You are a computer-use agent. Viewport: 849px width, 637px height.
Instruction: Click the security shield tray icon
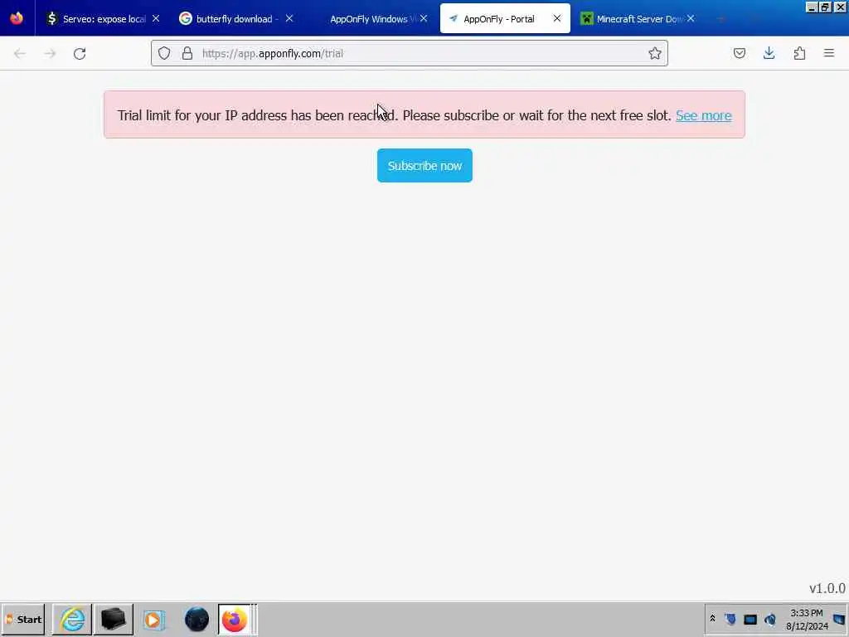point(730,619)
